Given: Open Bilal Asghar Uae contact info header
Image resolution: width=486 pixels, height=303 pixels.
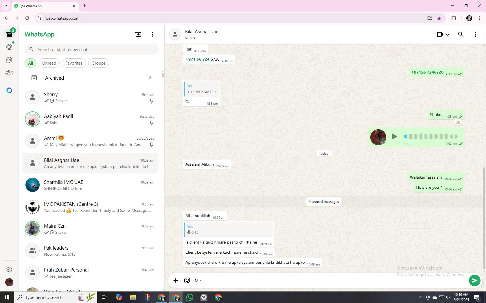Looking at the screenshot, I should (202, 34).
